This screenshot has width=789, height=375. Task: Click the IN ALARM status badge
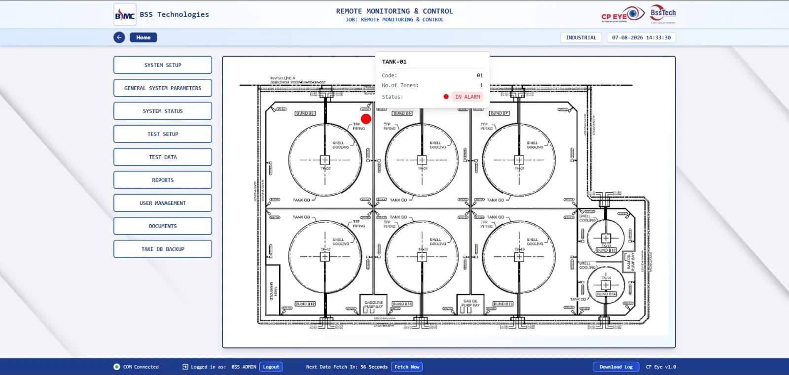[x=467, y=97]
